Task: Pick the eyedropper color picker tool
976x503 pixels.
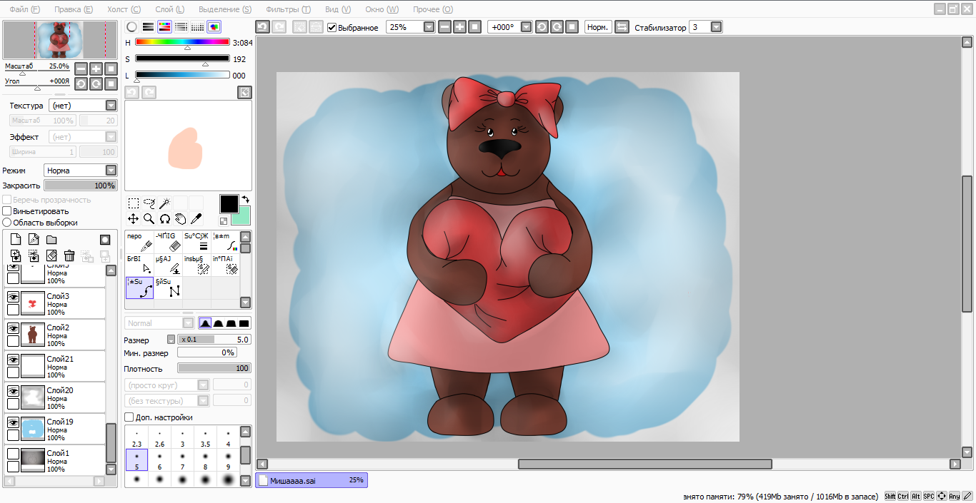Action: 196,219
